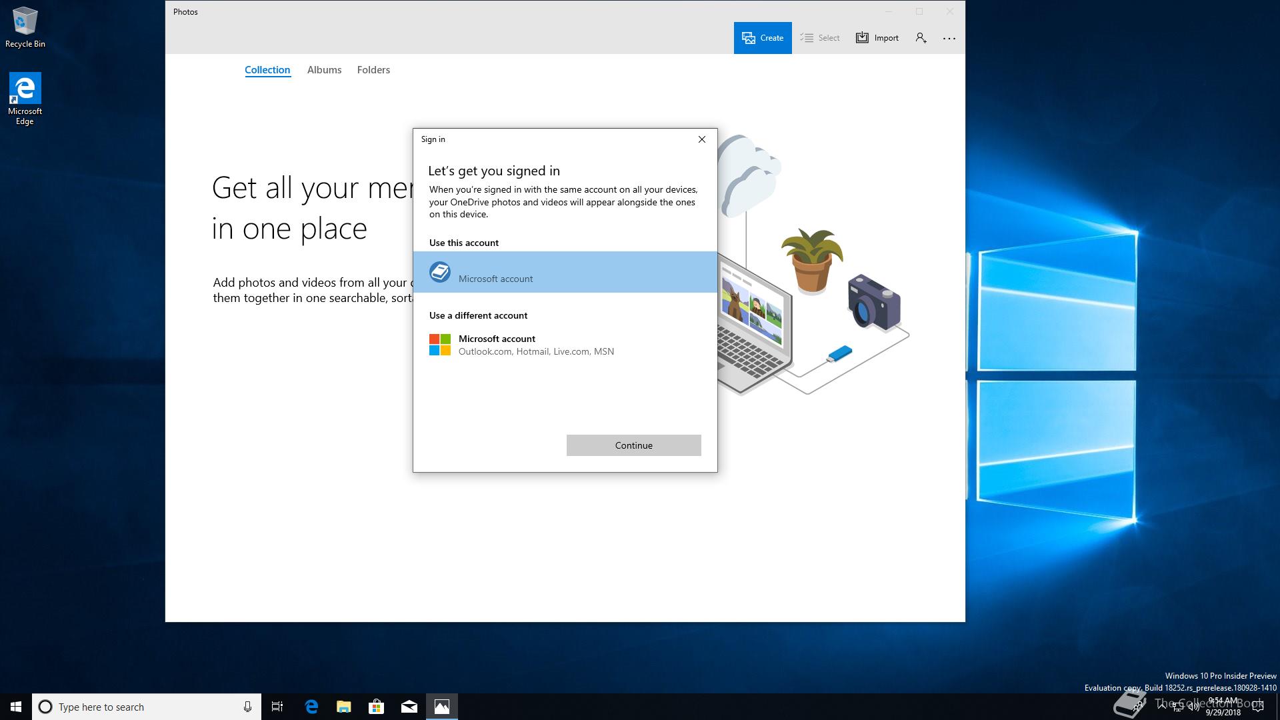Viewport: 1280px width, 720px height.
Task: Click the Create button in Photos toolbar
Action: [763, 38]
